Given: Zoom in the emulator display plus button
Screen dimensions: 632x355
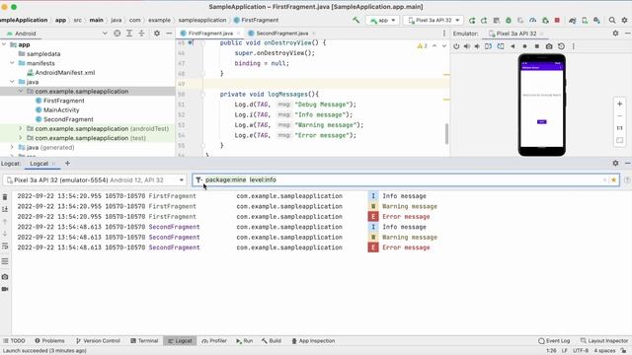Looking at the screenshot, I should 619,104.
